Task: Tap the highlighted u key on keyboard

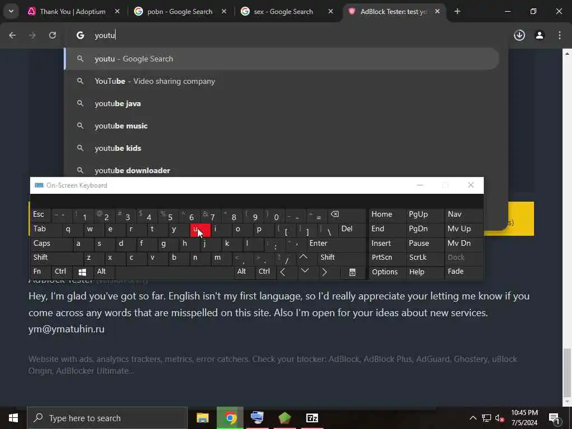Action: click(201, 230)
